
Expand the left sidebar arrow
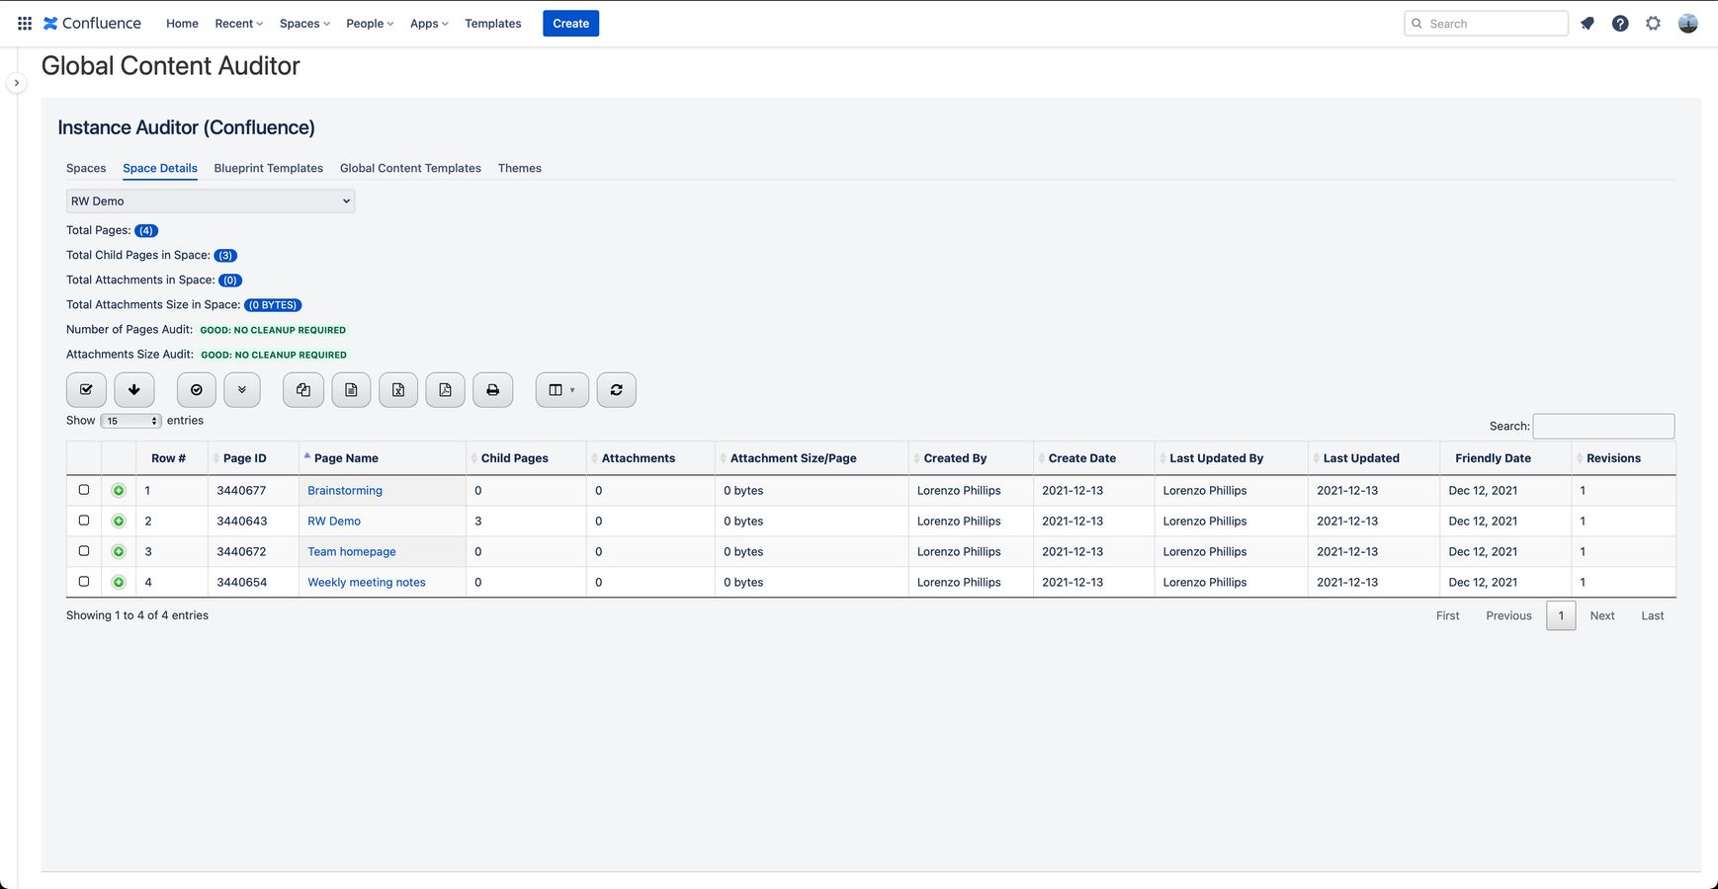point(16,83)
